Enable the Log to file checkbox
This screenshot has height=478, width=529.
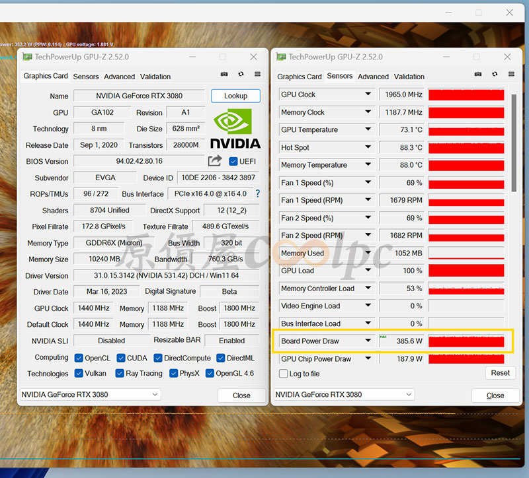click(284, 374)
